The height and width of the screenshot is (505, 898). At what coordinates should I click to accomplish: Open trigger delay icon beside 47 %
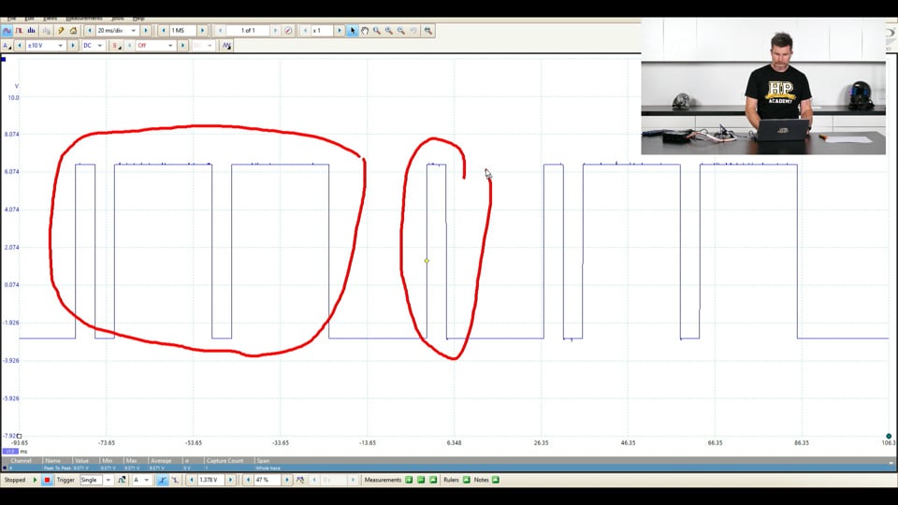pyautogui.click(x=300, y=480)
